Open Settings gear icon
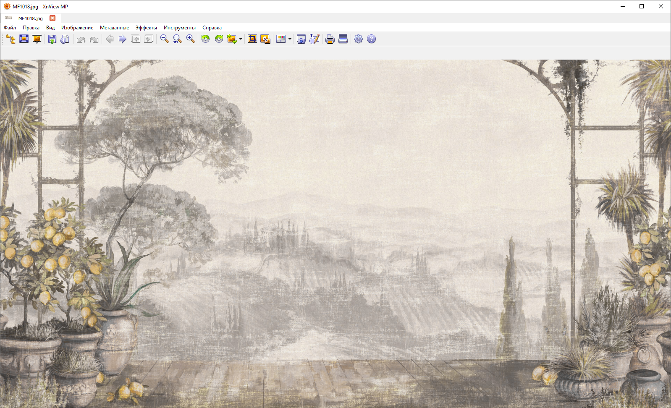Viewport: 671px width, 408px height. click(358, 39)
